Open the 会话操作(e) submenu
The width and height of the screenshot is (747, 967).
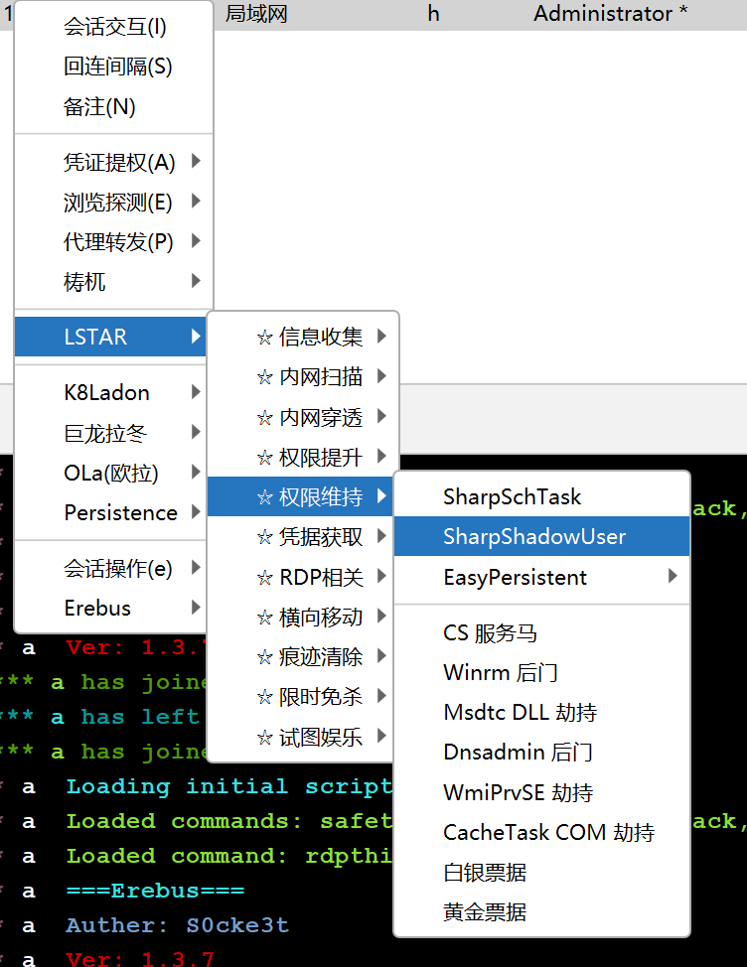pyautogui.click(x=110, y=568)
